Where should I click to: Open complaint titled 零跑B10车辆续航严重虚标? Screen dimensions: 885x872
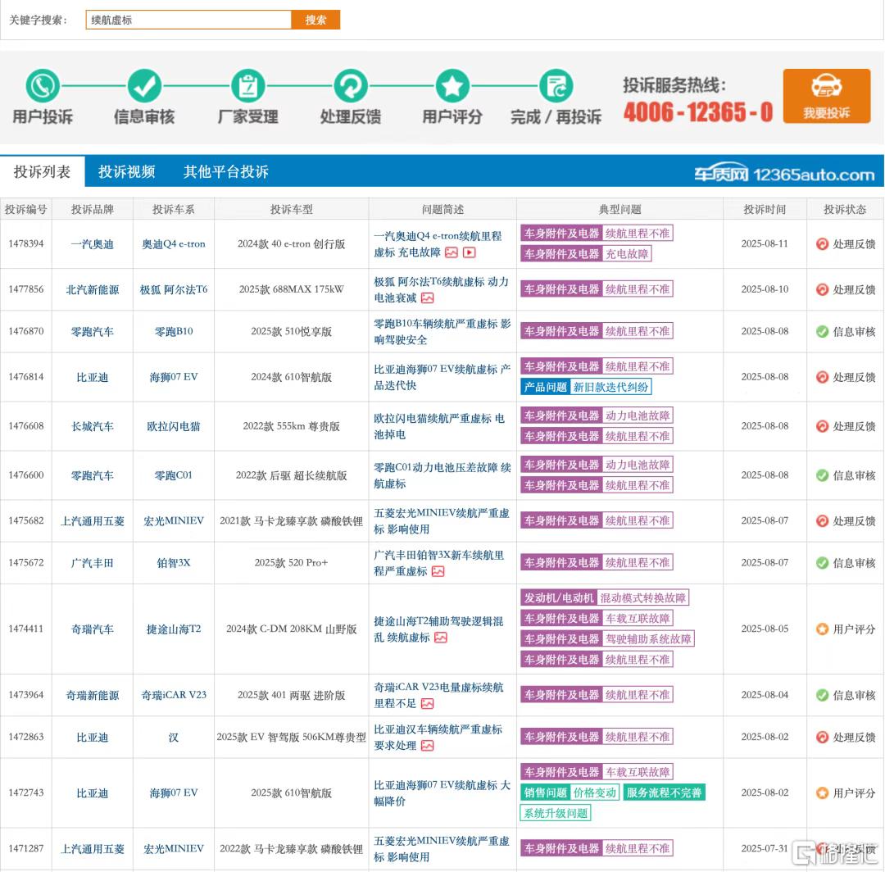point(442,332)
